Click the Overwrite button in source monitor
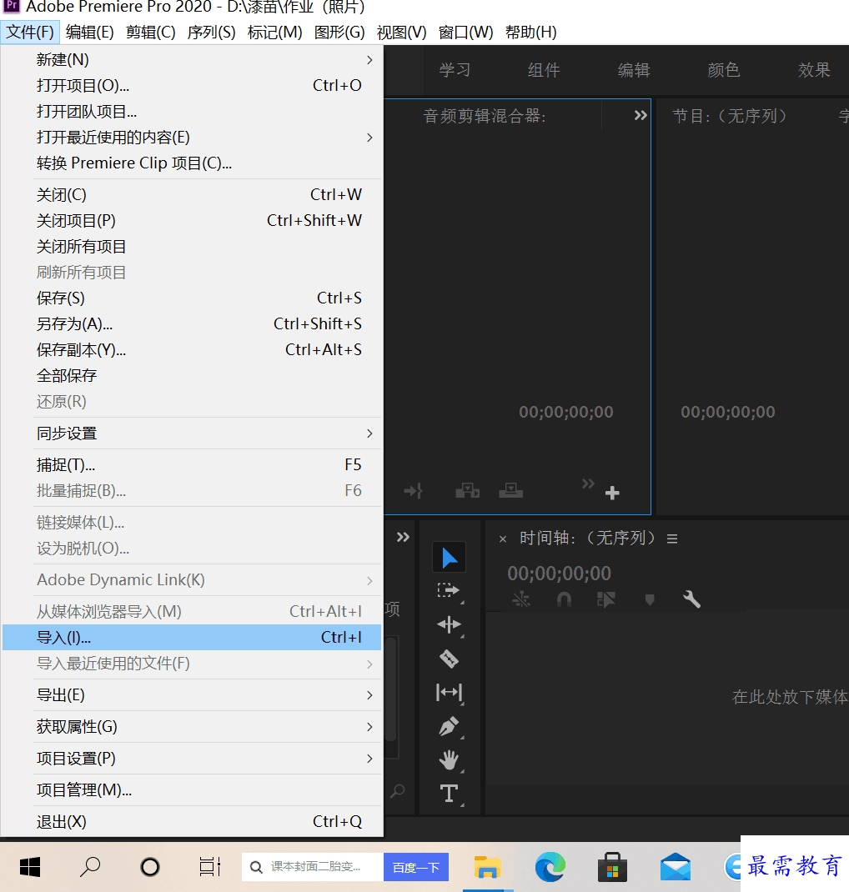Screen dimensions: 849x892 [x=511, y=490]
